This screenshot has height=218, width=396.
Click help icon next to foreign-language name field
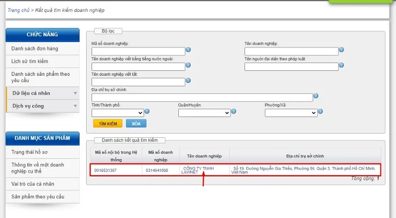(x=188, y=65)
